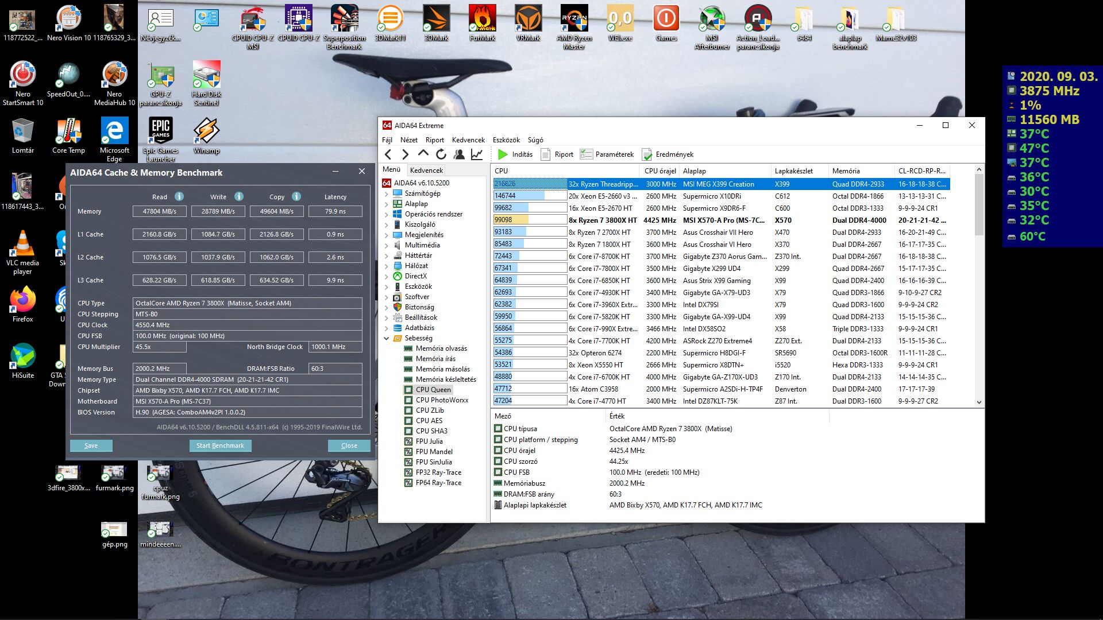Click the Indítás green start icon

click(x=503, y=154)
